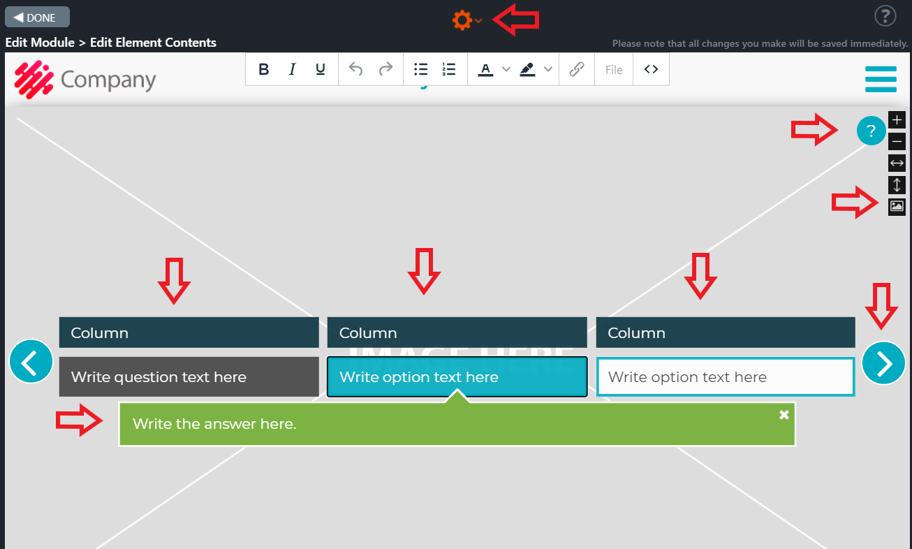This screenshot has height=549, width=912.
Task: Select the teal 'Write option text here' option
Action: tap(457, 377)
